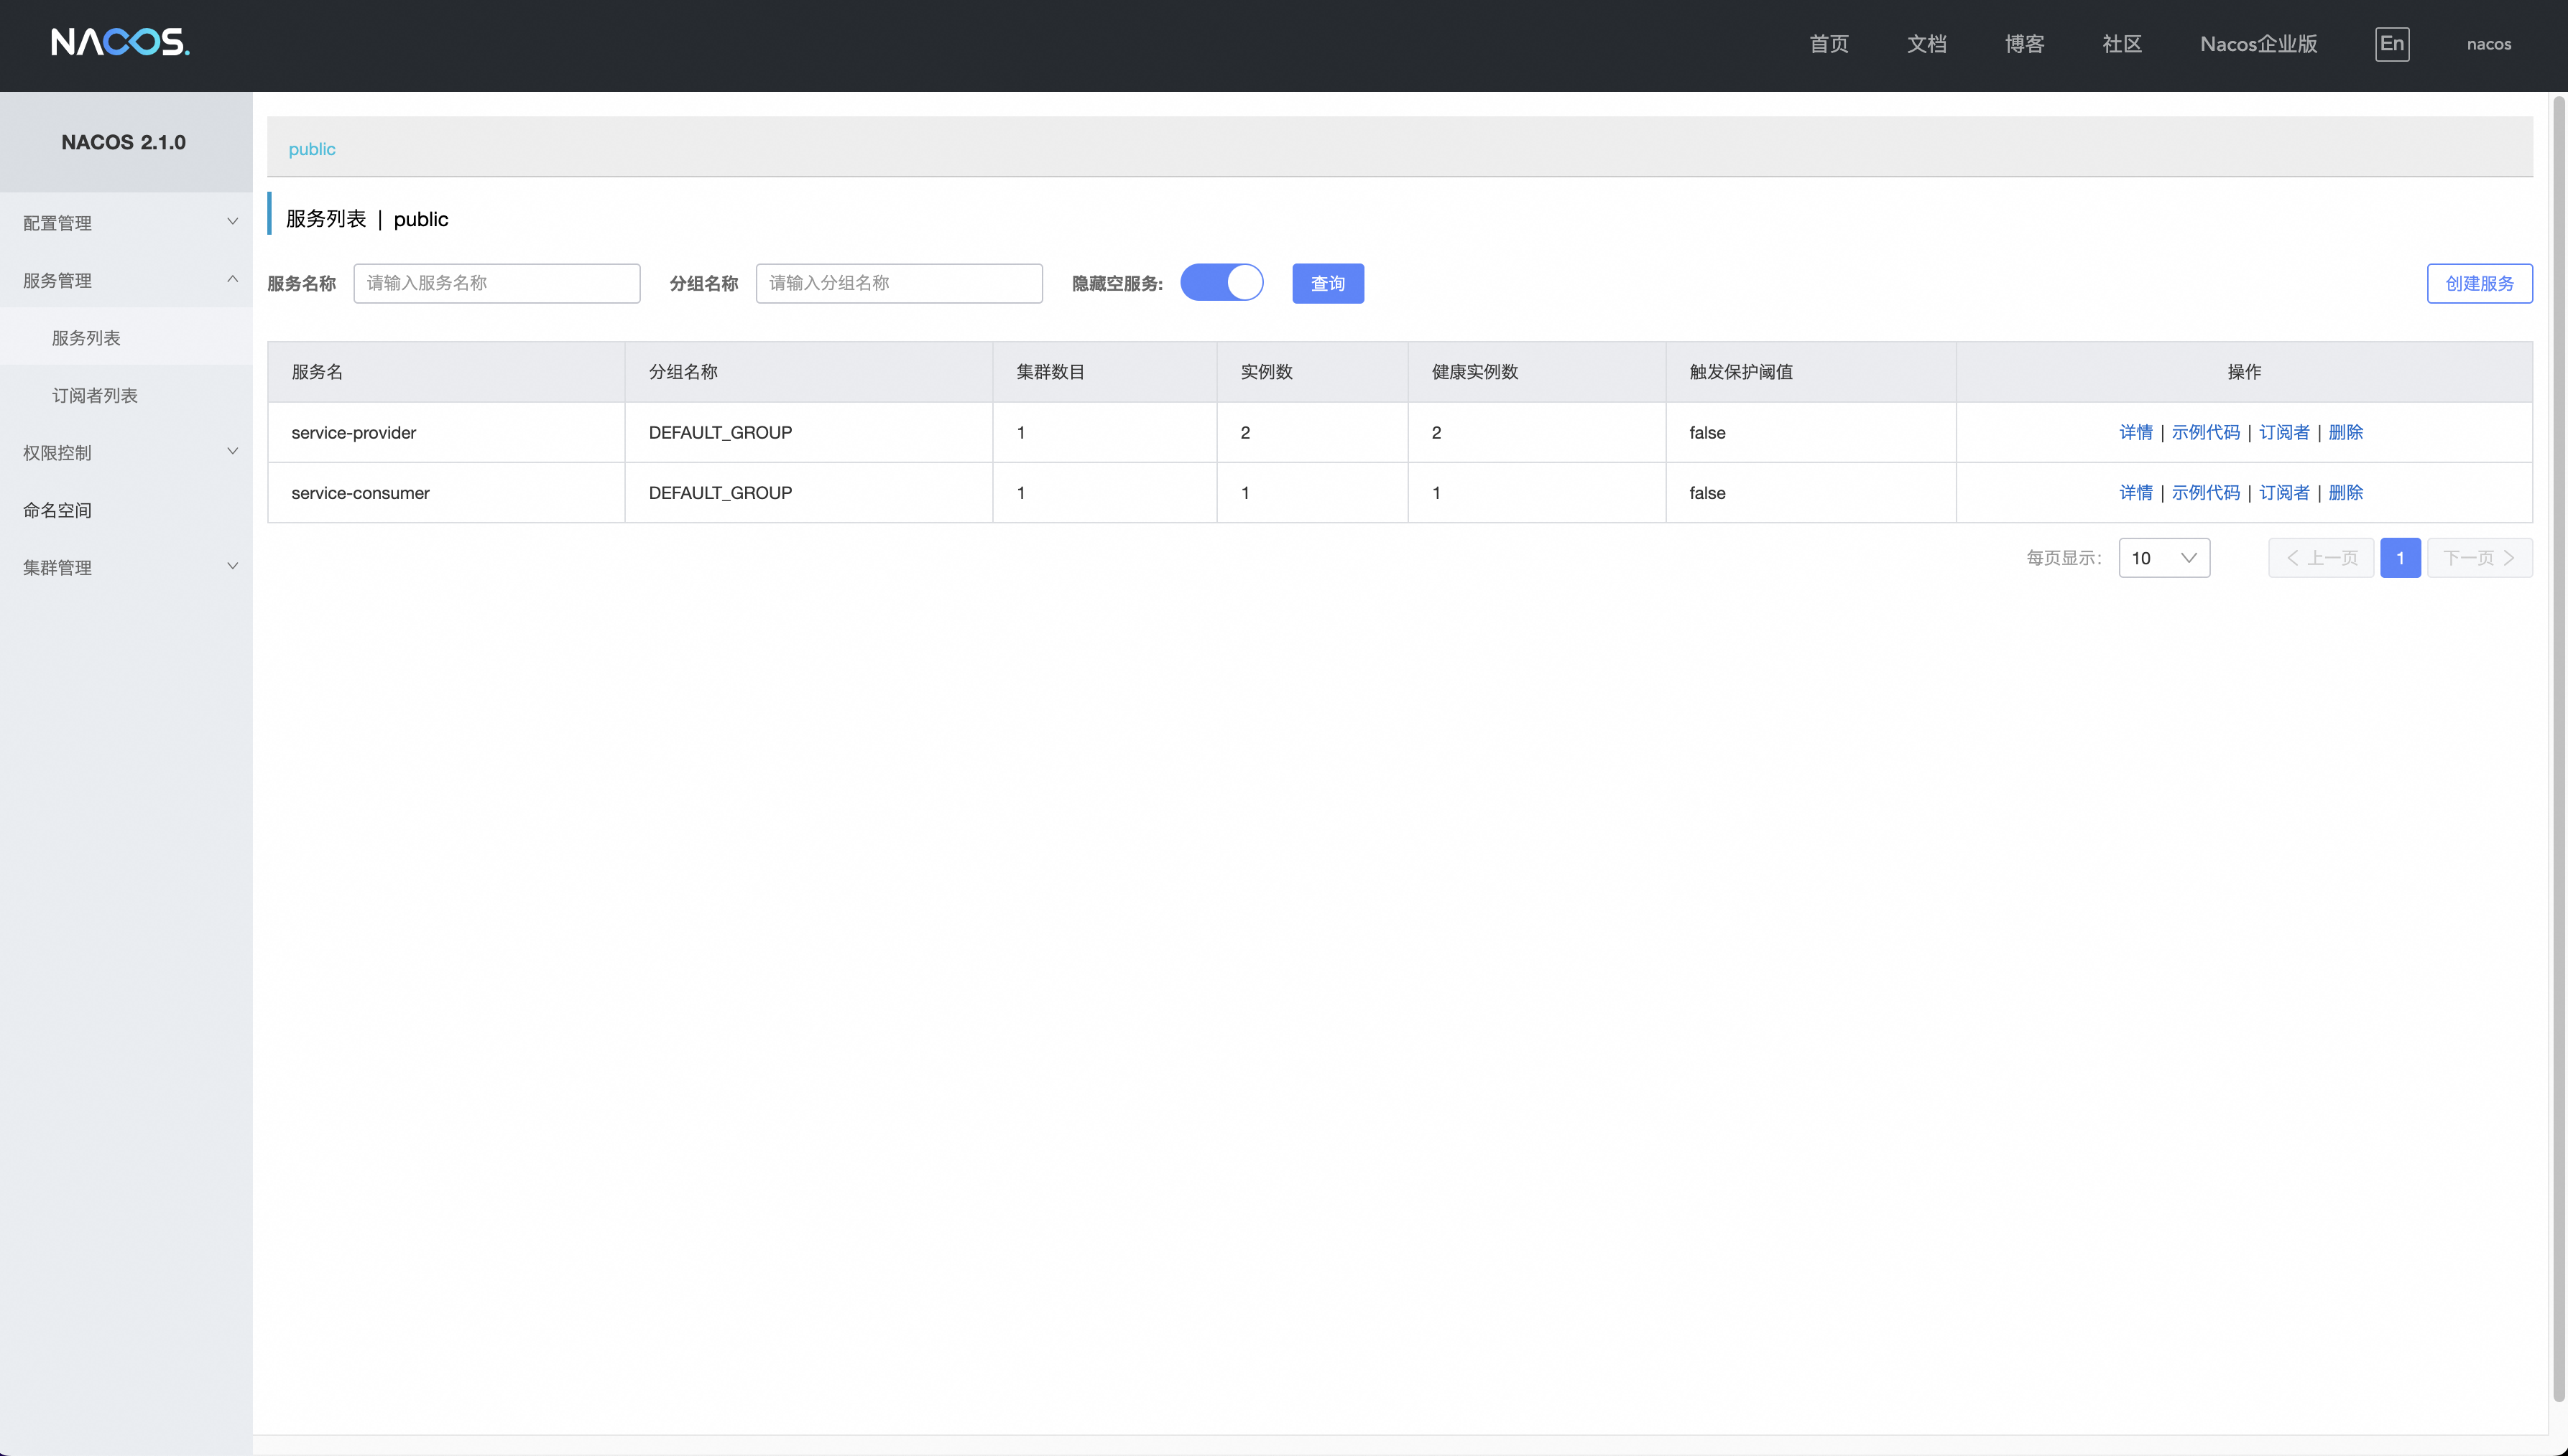This screenshot has height=1456, width=2568.
Task: Click the NACOS logo
Action: 120,42
